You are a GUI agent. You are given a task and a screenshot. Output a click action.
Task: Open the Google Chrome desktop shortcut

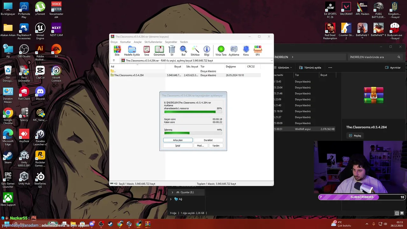click(x=8, y=116)
